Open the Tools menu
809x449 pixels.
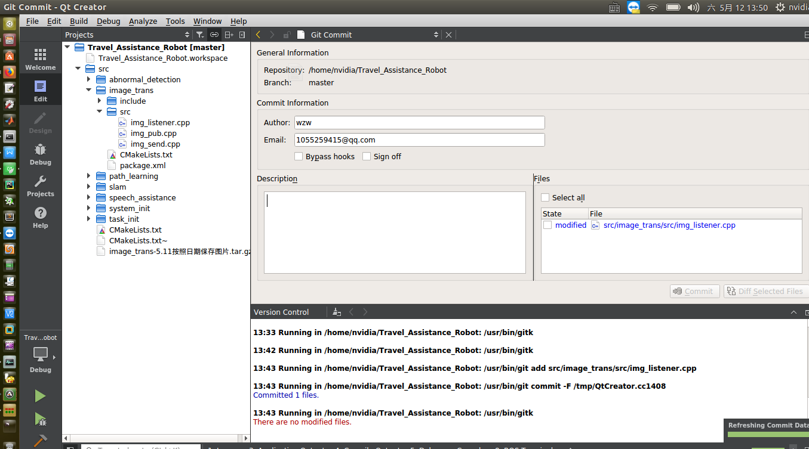click(175, 21)
